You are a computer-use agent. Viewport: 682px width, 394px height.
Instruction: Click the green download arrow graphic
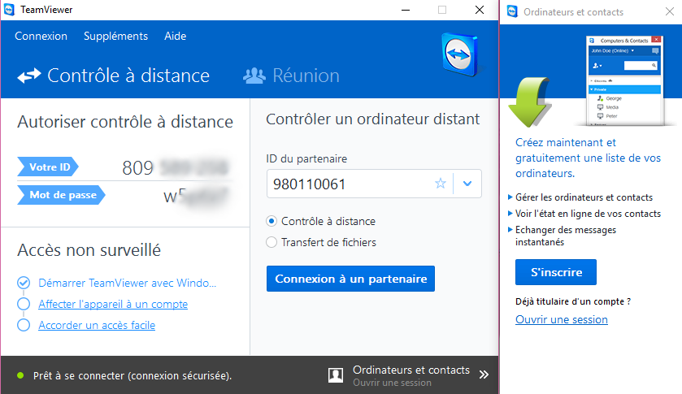[530, 102]
